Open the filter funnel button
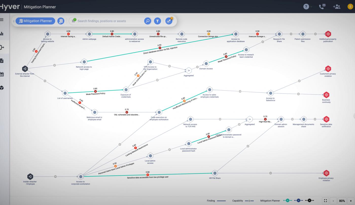Image resolution: width=355 pixels, height=205 pixels. tap(157, 21)
